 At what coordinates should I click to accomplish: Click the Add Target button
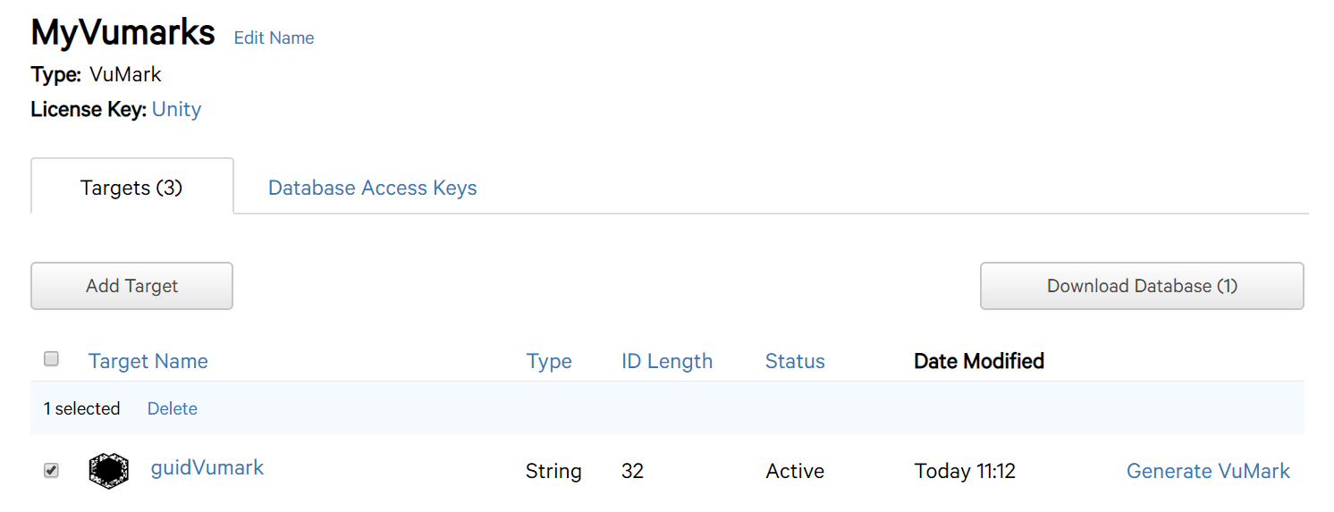click(131, 286)
